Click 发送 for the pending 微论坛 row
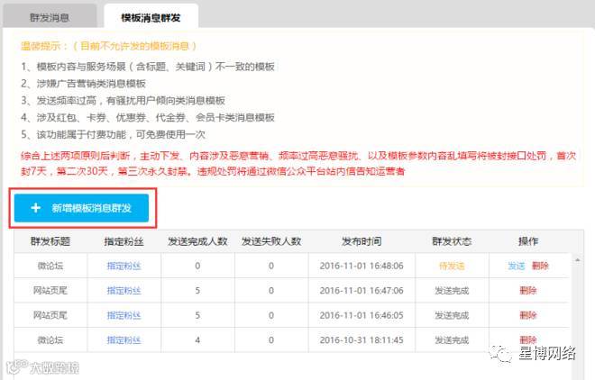The width and height of the screenshot is (595, 380). click(x=516, y=266)
